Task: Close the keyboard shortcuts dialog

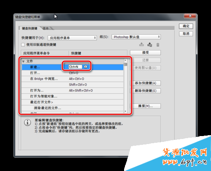Action: click(190, 16)
